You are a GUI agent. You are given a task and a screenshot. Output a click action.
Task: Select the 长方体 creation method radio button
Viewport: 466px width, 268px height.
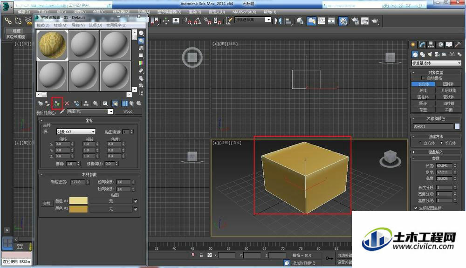coord(441,143)
